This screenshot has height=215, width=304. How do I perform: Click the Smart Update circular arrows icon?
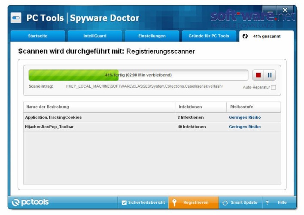(x=225, y=203)
